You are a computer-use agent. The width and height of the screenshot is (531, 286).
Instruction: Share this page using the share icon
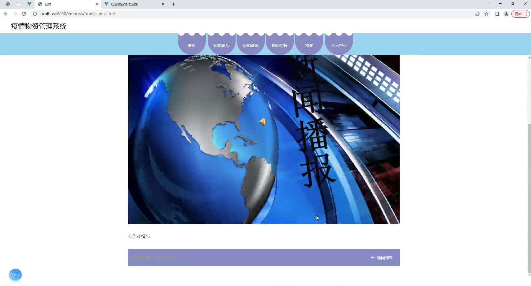point(478,14)
